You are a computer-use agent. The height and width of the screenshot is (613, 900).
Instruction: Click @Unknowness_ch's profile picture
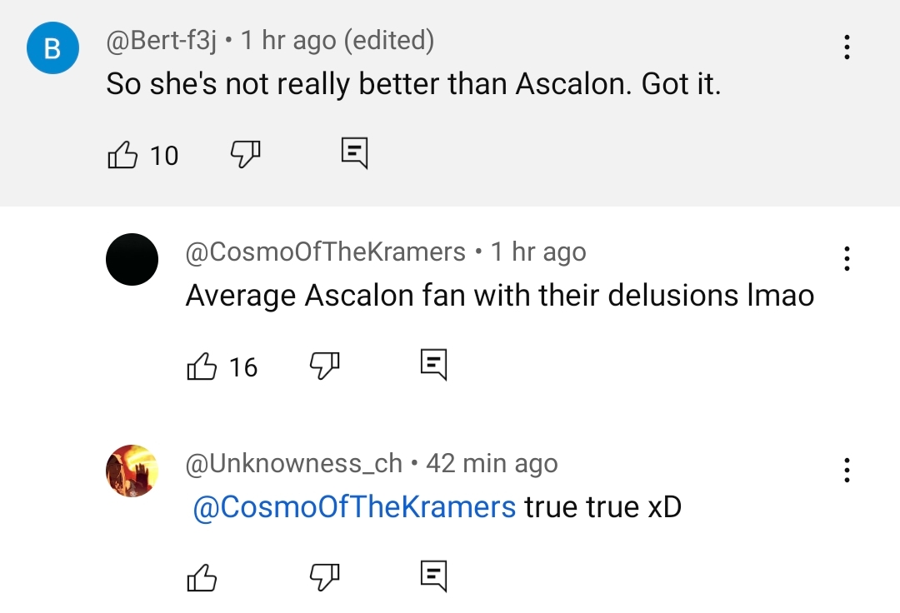click(x=132, y=471)
